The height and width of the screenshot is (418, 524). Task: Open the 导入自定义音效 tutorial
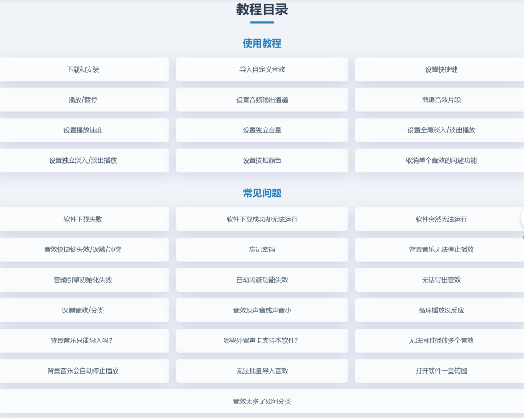[x=262, y=69]
